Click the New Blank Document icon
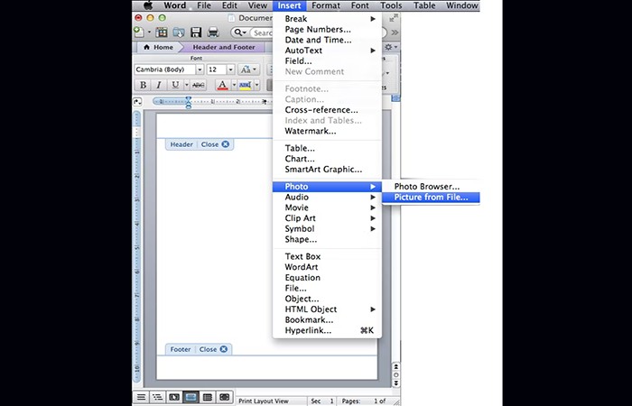This screenshot has height=406, width=632. (138, 32)
